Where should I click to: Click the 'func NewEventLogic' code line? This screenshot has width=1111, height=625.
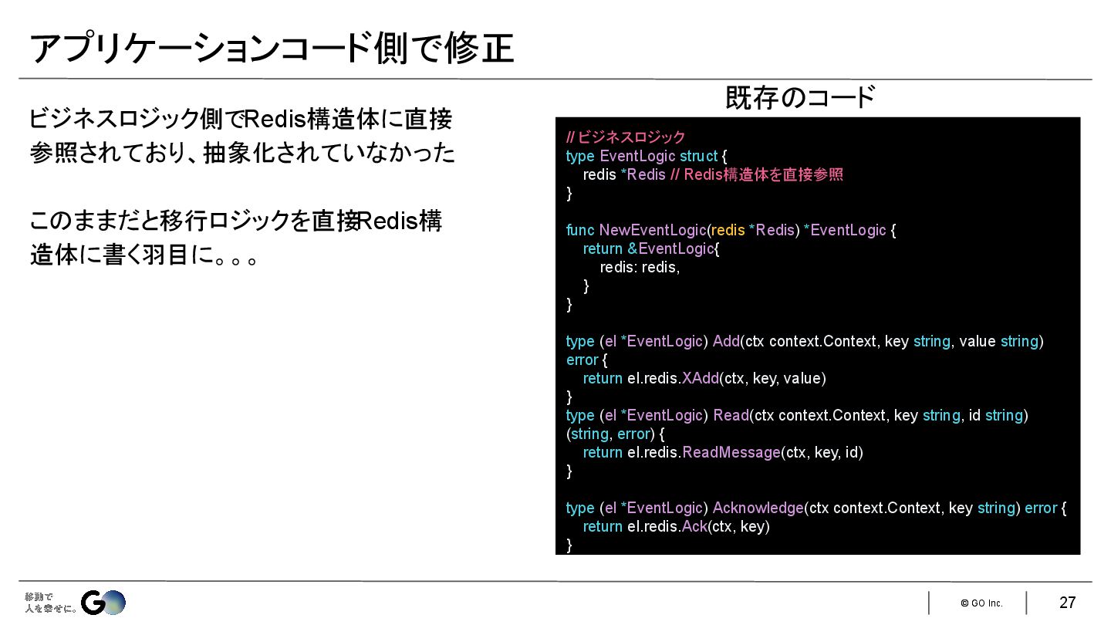731,230
